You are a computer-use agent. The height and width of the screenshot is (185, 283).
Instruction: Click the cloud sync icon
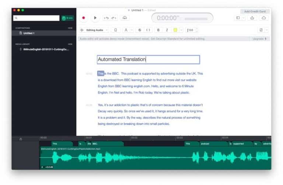point(264,18)
